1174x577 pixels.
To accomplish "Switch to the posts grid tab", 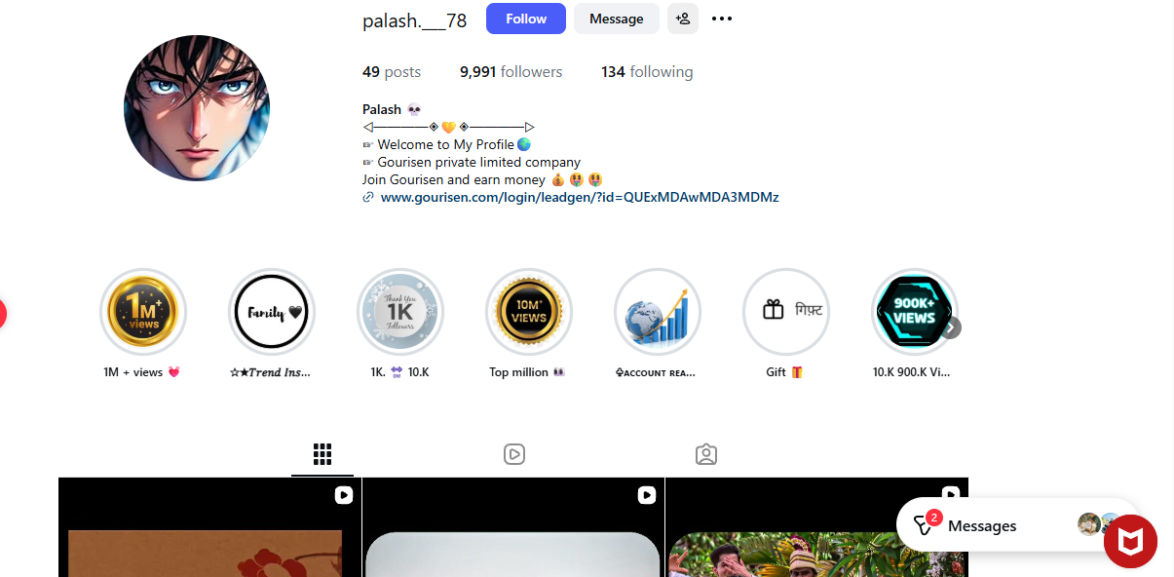I will (x=322, y=454).
